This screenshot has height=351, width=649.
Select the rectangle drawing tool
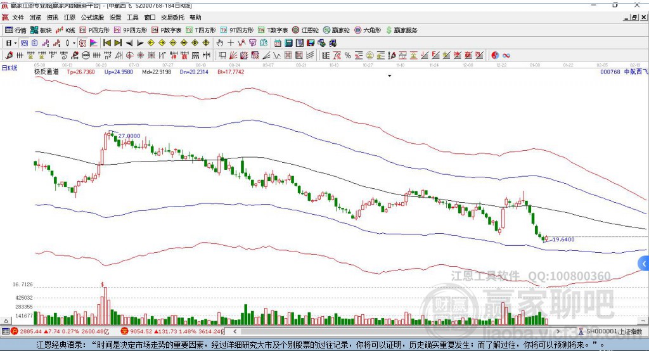click(222, 56)
